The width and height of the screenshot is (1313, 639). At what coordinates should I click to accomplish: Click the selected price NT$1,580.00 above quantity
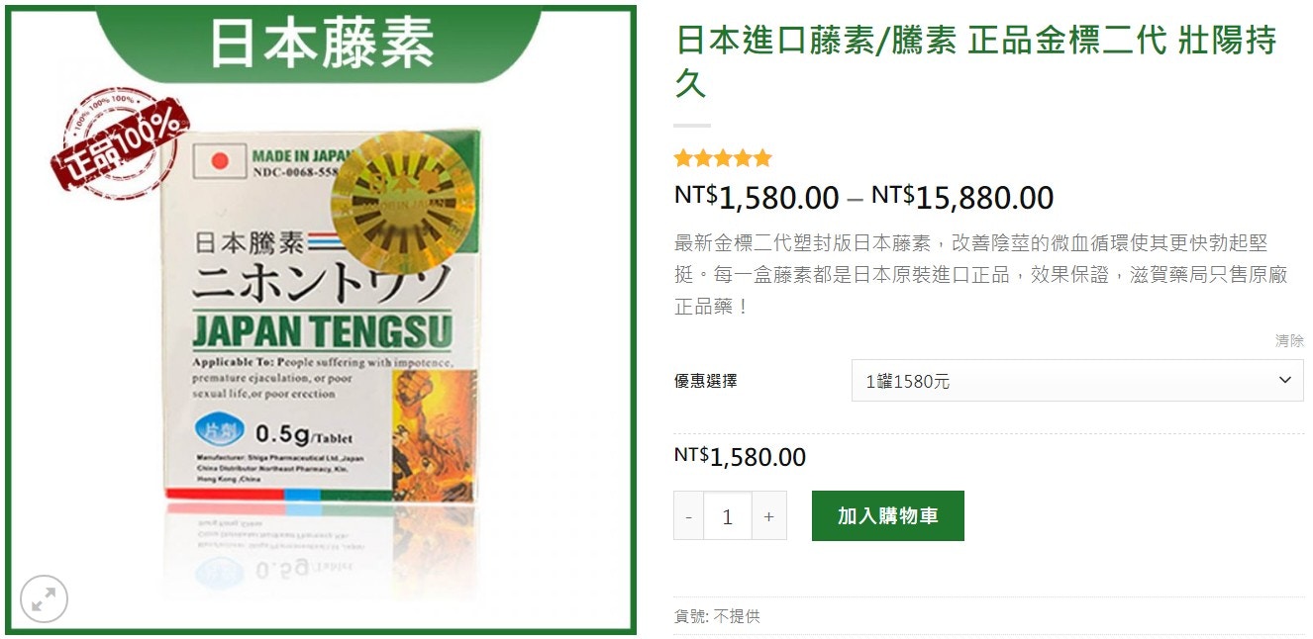point(740,456)
